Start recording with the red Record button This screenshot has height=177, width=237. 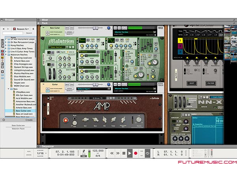[x=135, y=153]
